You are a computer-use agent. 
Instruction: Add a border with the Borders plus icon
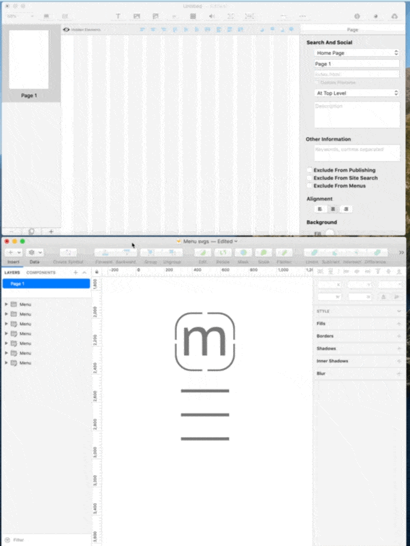[399, 336]
